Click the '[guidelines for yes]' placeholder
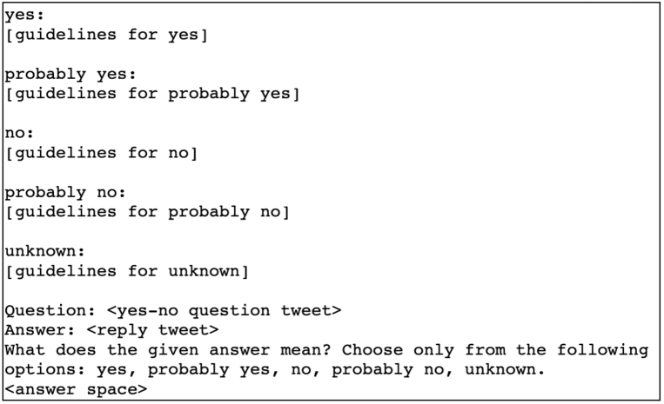The width and height of the screenshot is (664, 404). click(106, 35)
